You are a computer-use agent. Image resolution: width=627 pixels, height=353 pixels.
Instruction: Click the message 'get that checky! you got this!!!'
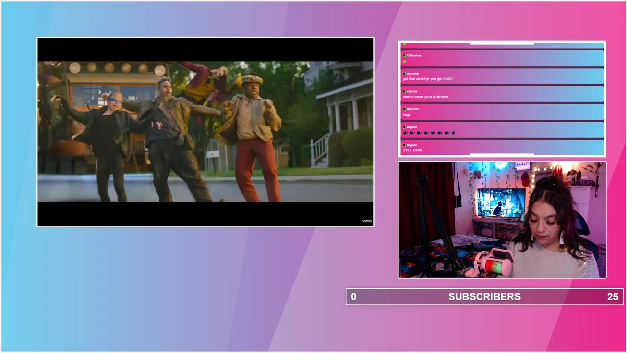pos(428,79)
